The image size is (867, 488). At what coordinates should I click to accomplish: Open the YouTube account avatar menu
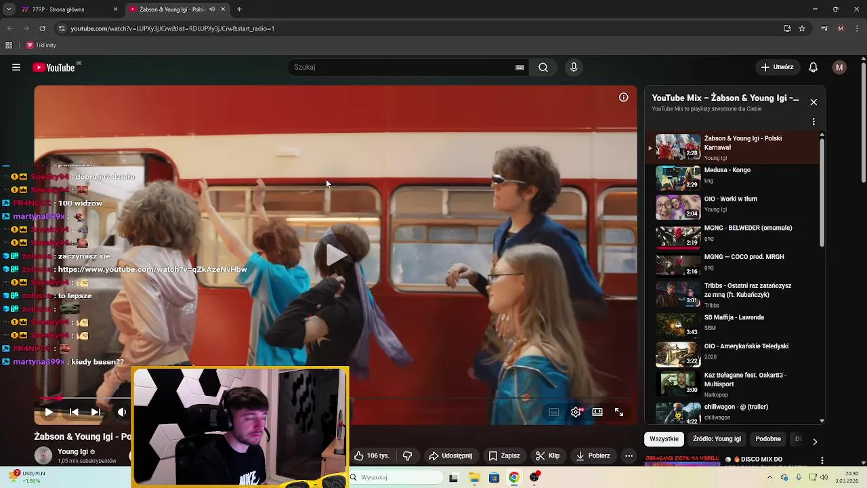click(x=839, y=67)
